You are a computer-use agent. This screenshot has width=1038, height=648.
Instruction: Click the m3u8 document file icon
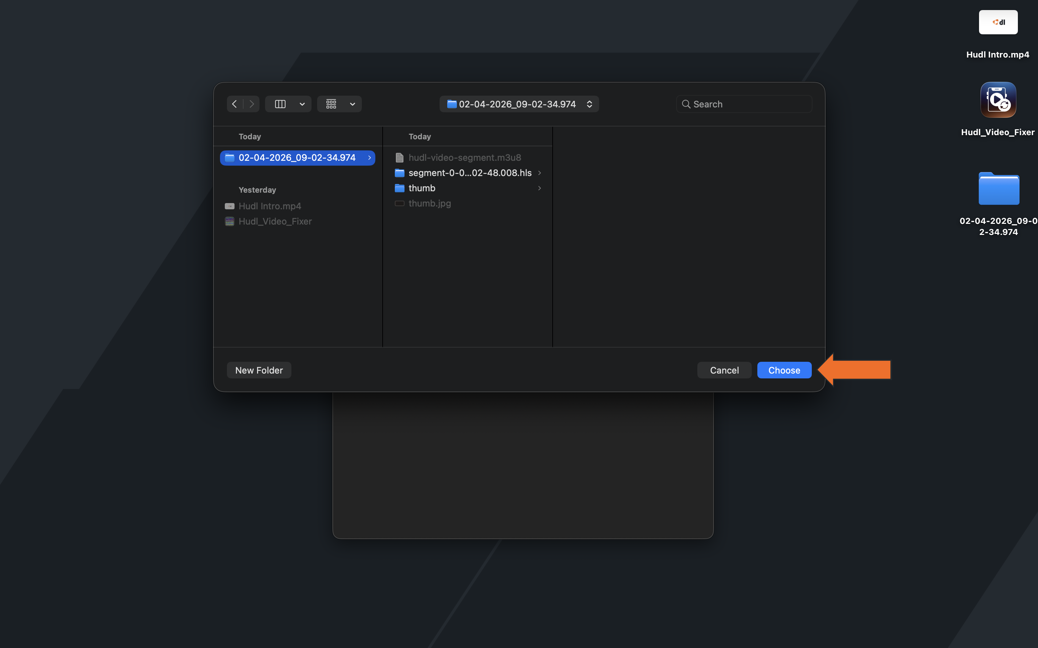[x=399, y=158]
